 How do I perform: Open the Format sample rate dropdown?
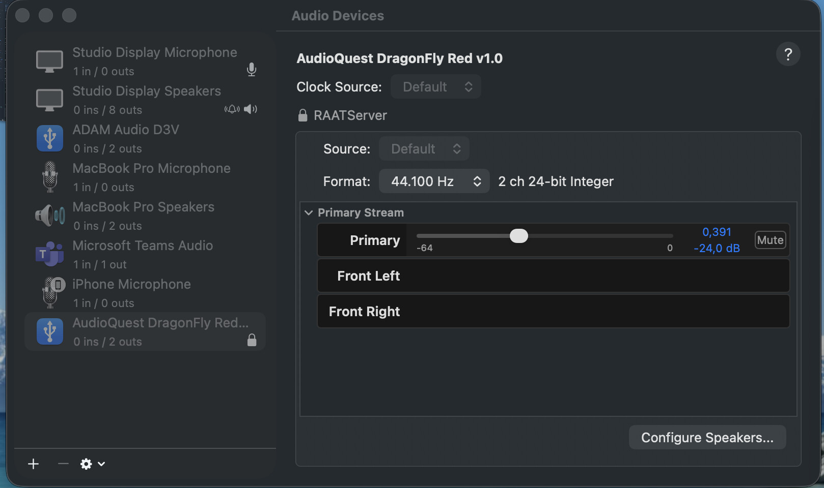coord(434,181)
